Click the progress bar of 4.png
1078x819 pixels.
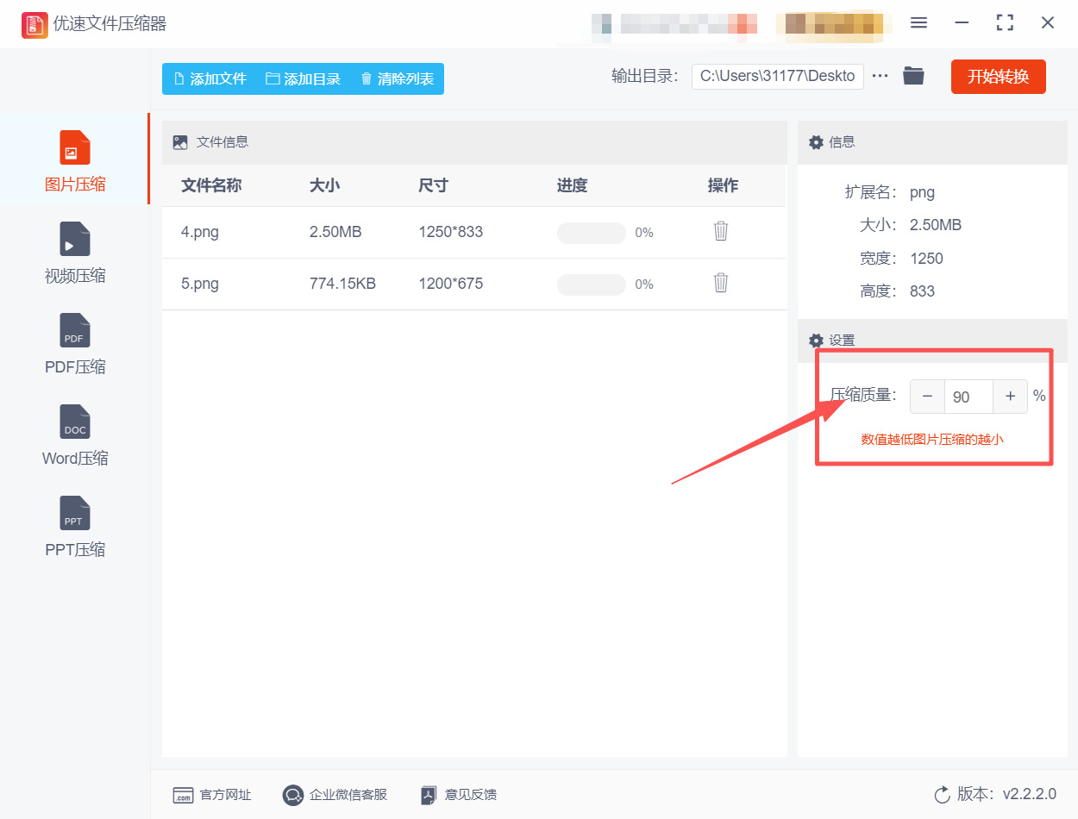pyautogui.click(x=592, y=233)
